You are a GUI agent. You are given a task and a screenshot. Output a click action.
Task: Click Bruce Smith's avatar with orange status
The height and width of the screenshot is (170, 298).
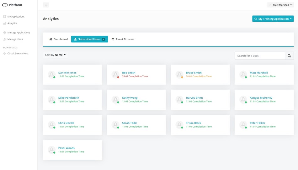point(179,74)
